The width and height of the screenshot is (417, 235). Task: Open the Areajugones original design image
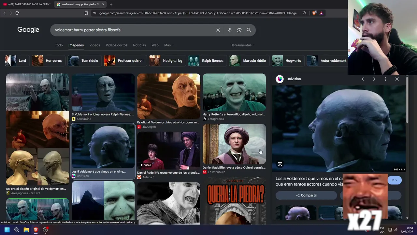tap(37, 130)
